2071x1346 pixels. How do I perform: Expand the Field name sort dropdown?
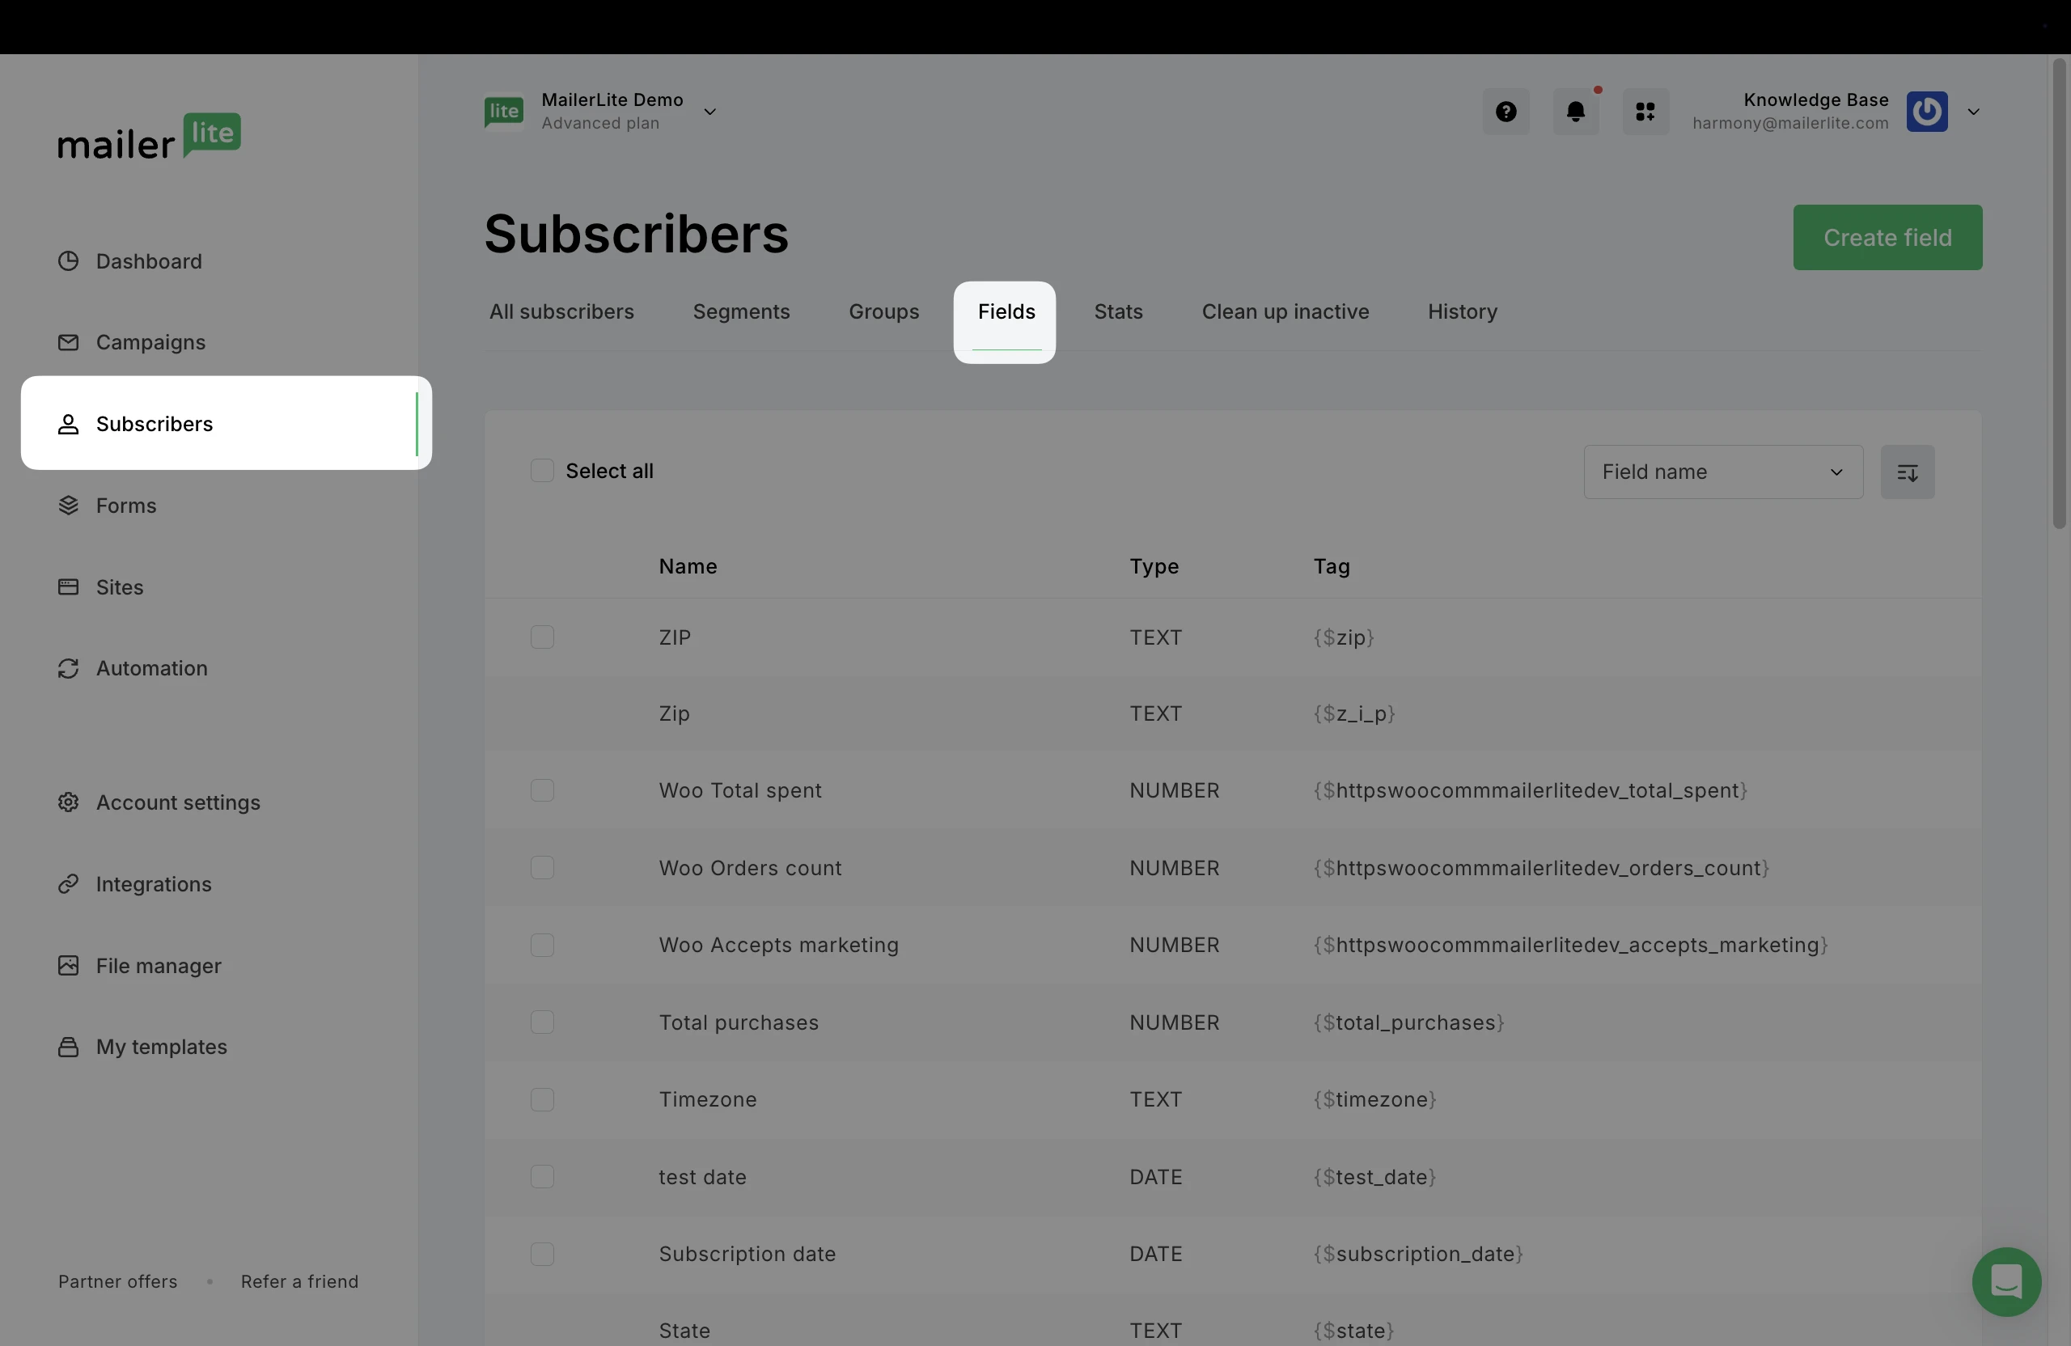[x=1722, y=472]
